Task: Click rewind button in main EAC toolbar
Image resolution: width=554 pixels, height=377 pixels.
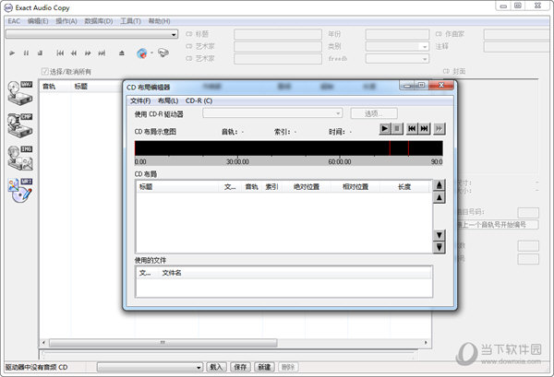Action: [74, 53]
